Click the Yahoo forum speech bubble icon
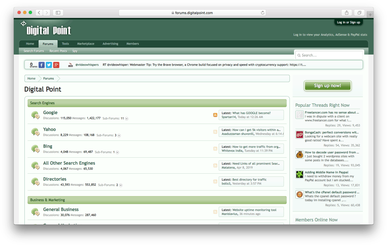 click(x=36, y=132)
